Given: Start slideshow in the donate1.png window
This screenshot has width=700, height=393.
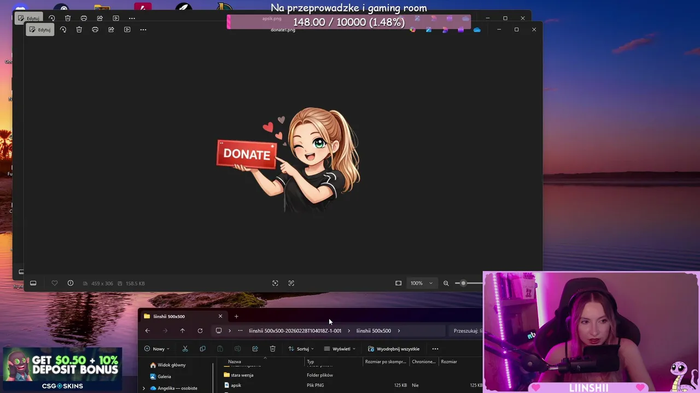Looking at the screenshot, I should tap(127, 29).
